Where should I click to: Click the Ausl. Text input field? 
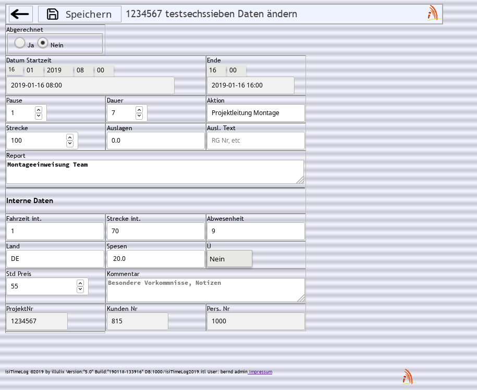pos(255,141)
